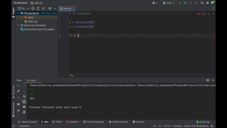This screenshot has height=128, width=227.
Task: Click the stop button in top toolbar
Action: tap(195, 3)
